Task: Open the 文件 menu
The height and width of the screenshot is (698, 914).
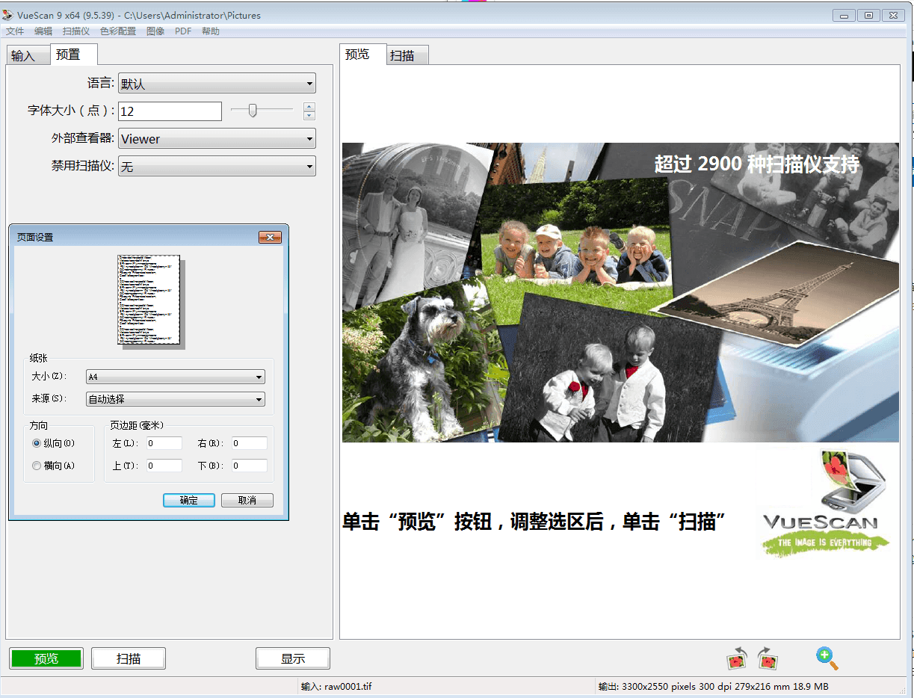Action: tap(15, 31)
